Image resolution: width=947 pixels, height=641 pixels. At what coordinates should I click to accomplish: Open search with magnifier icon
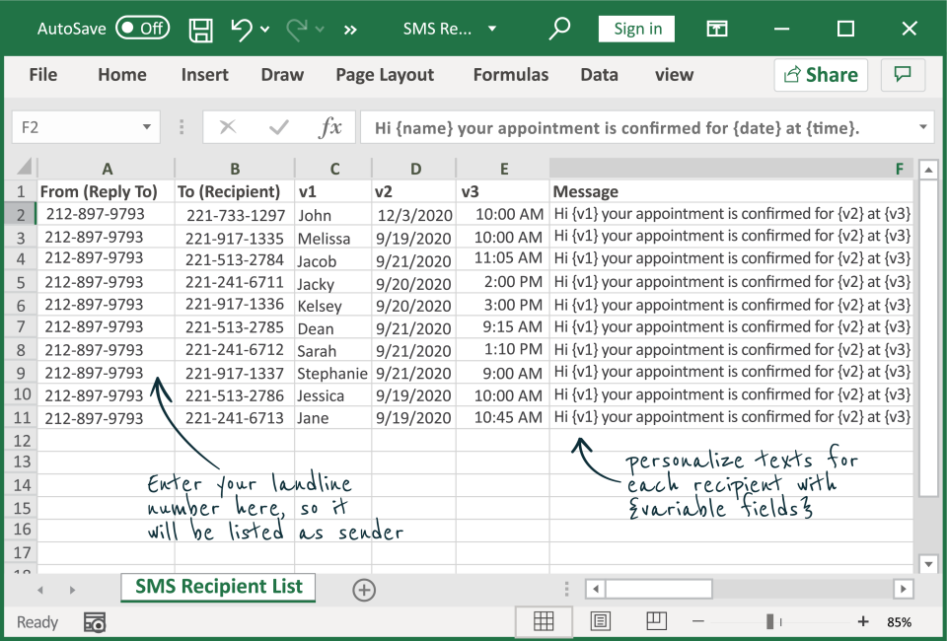[x=559, y=29]
